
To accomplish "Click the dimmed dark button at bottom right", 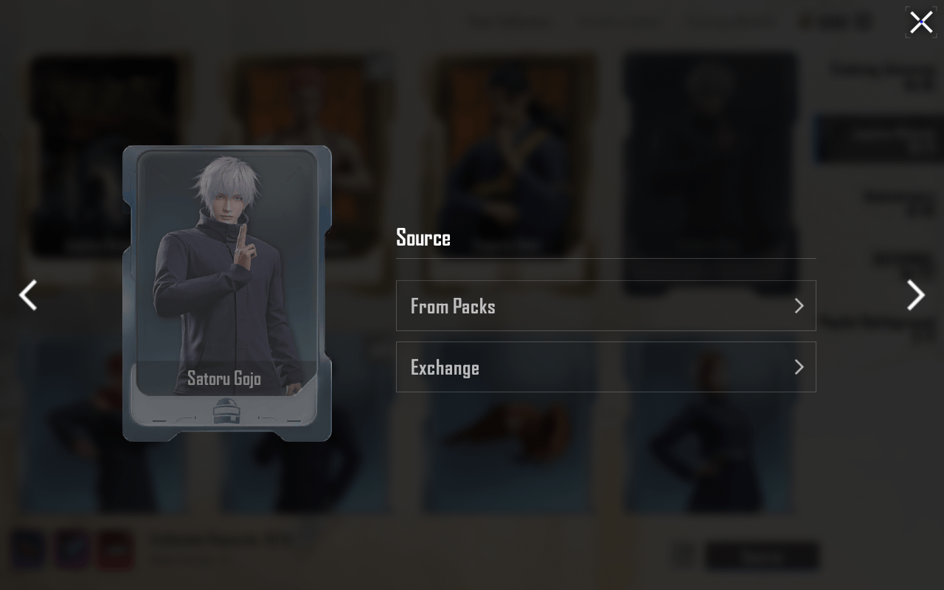I will 762,557.
